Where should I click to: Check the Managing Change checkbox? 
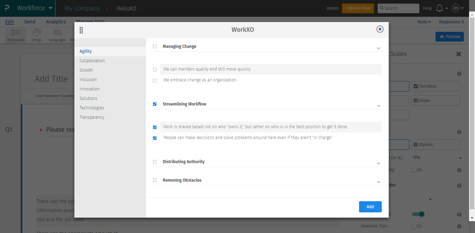[155, 46]
